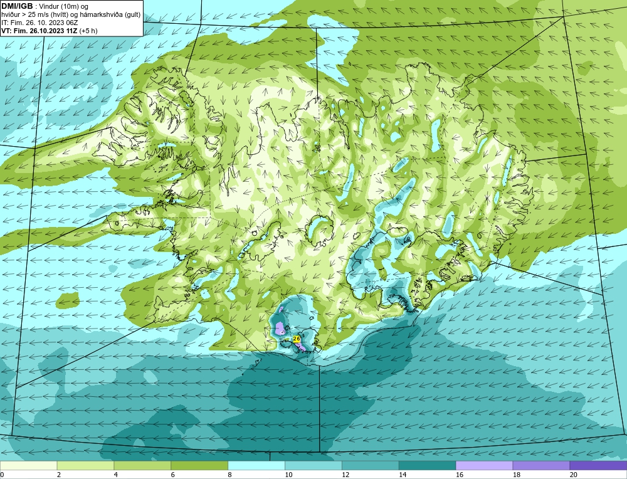Click the 8–10 m/s light cyan legend swatch

[256, 466]
